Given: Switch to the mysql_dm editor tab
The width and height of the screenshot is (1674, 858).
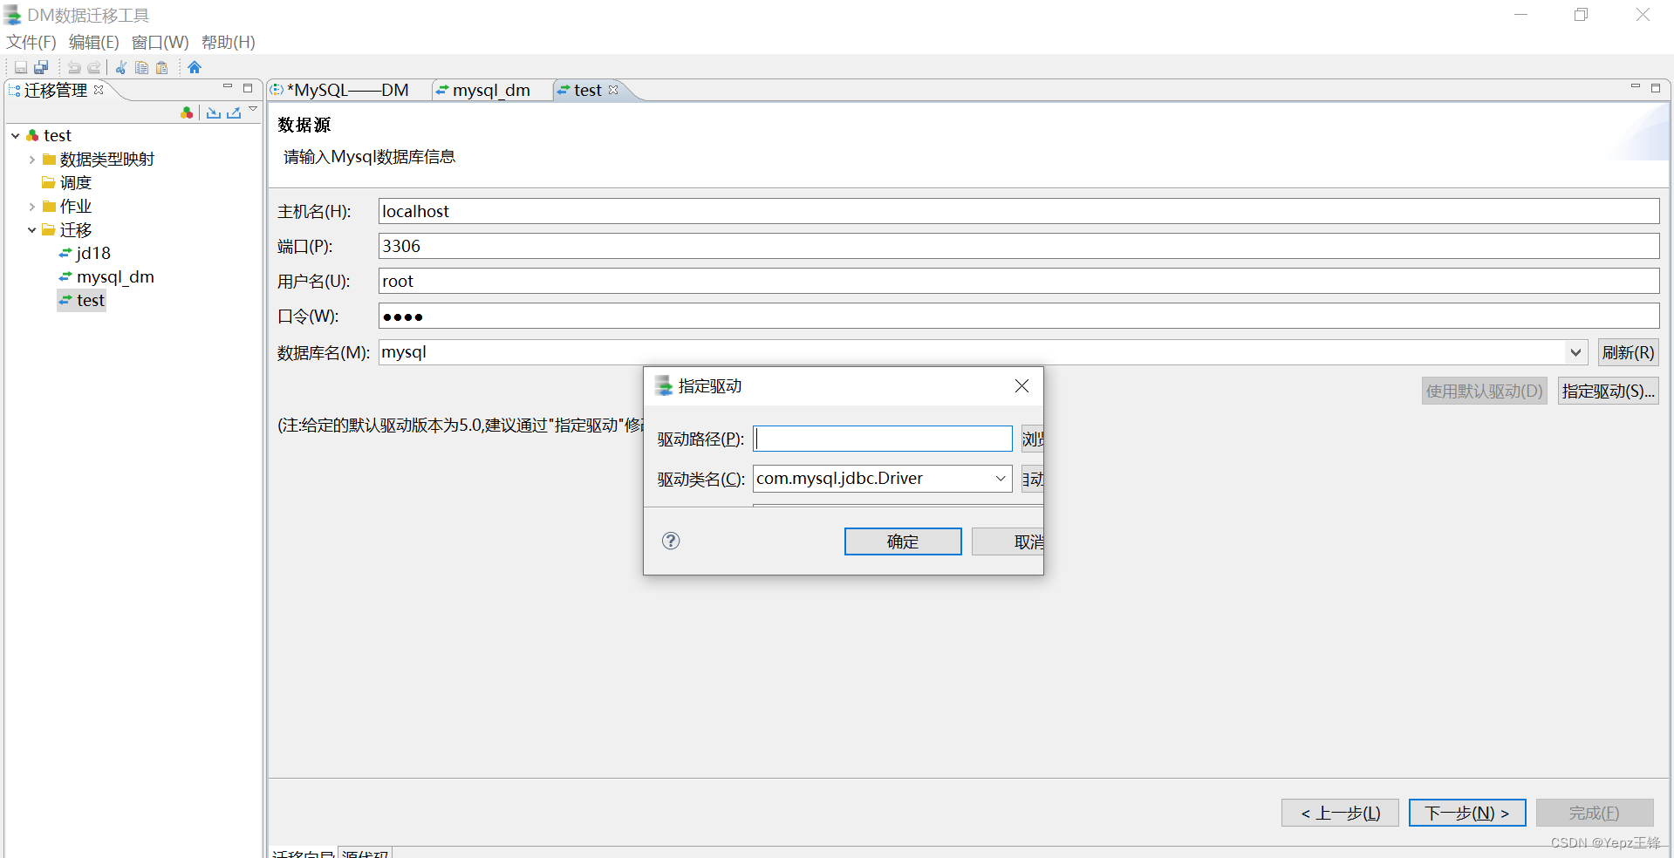Looking at the screenshot, I should point(490,90).
